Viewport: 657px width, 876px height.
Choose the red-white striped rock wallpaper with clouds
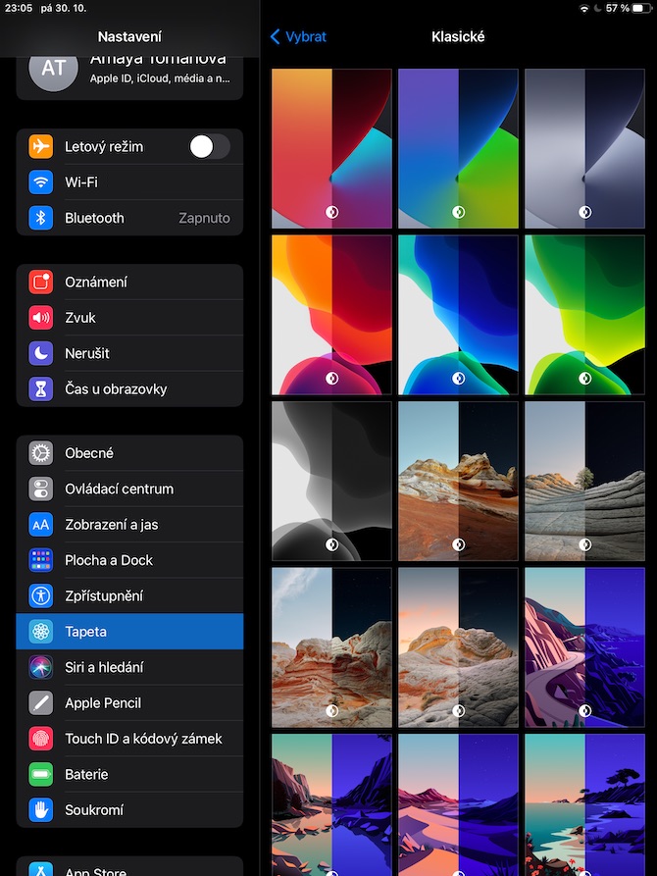point(331,647)
